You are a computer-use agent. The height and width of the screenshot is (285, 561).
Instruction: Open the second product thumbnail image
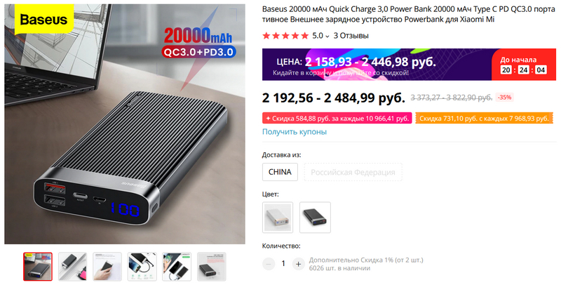click(x=73, y=266)
